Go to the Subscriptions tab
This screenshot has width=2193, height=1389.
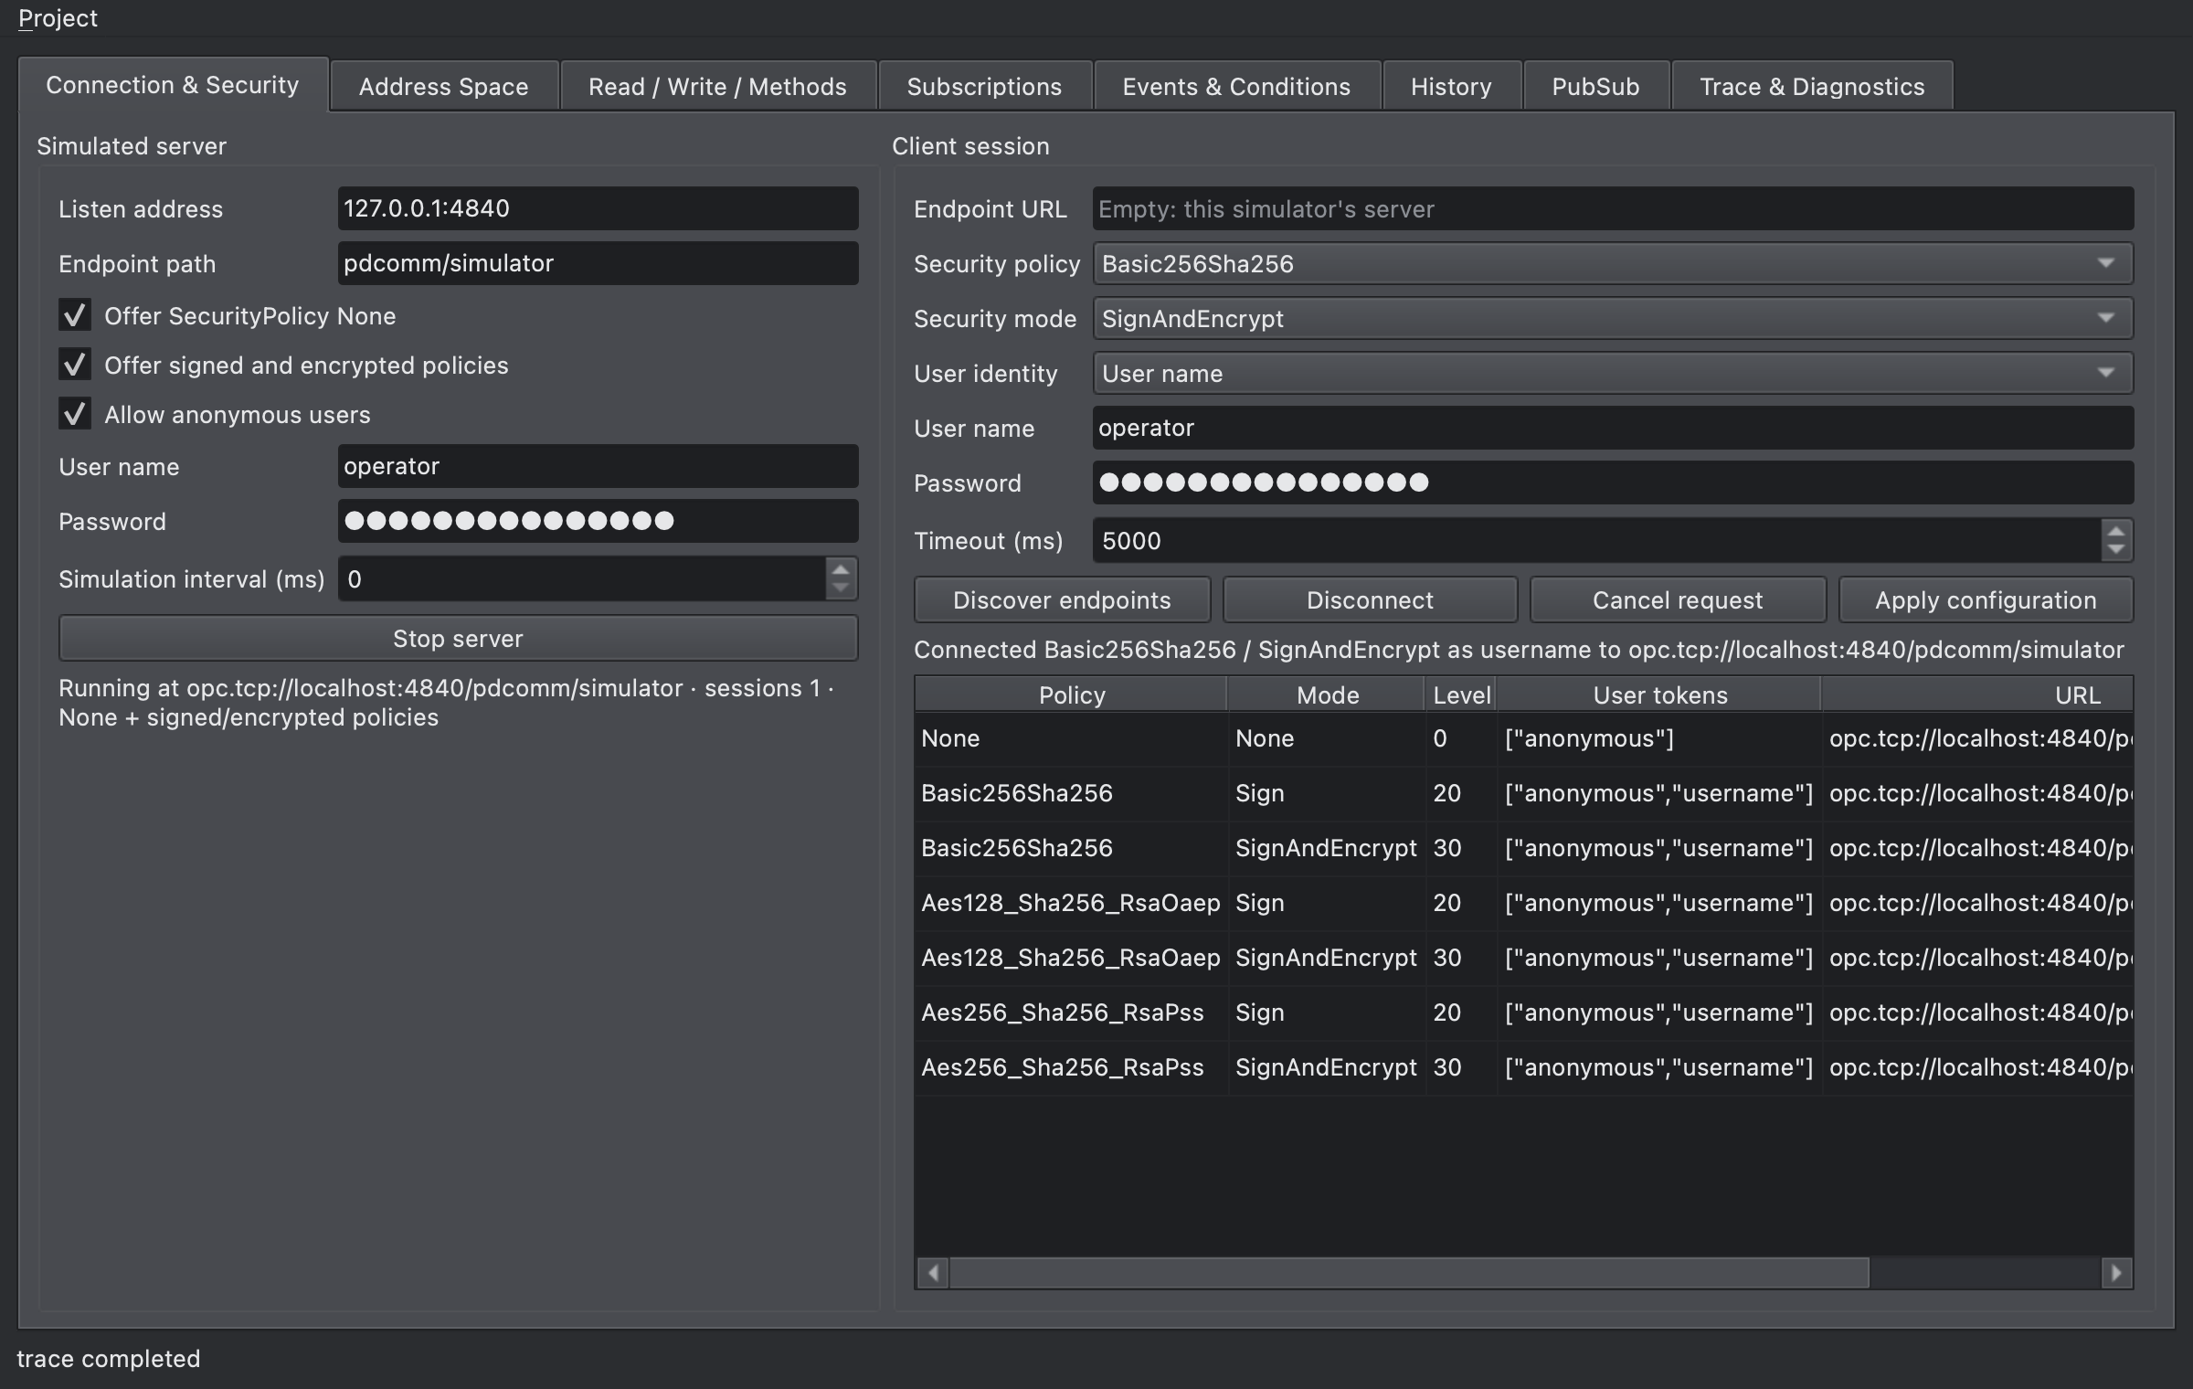click(x=984, y=86)
